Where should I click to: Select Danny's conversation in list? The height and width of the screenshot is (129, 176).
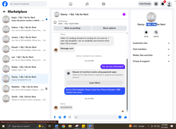point(25,79)
